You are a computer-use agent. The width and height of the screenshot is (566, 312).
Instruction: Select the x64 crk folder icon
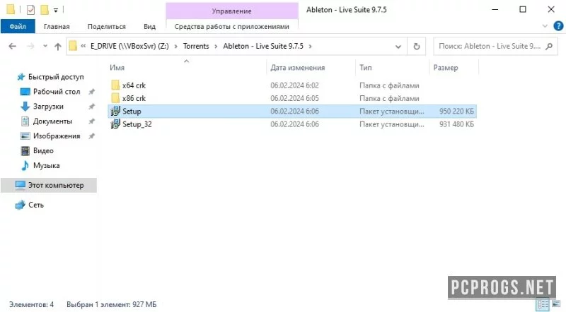click(x=115, y=85)
